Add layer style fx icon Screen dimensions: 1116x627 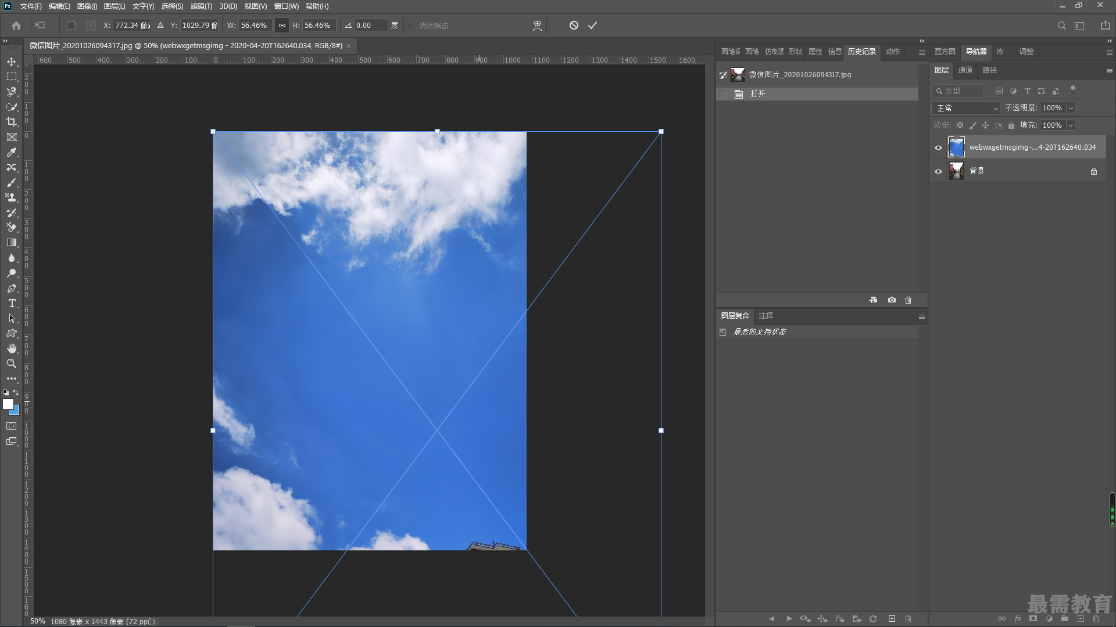(x=1018, y=619)
